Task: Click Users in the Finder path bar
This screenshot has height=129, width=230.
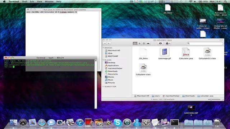Action: (x=156, y=96)
